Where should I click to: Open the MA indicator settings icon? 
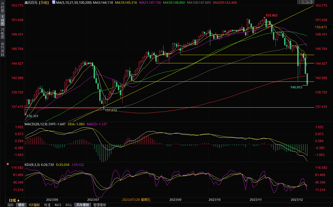point(54,2)
